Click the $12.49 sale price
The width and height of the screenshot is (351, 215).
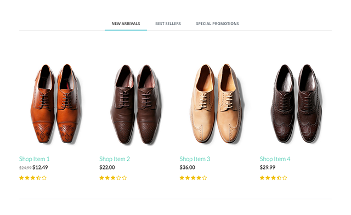(40, 167)
